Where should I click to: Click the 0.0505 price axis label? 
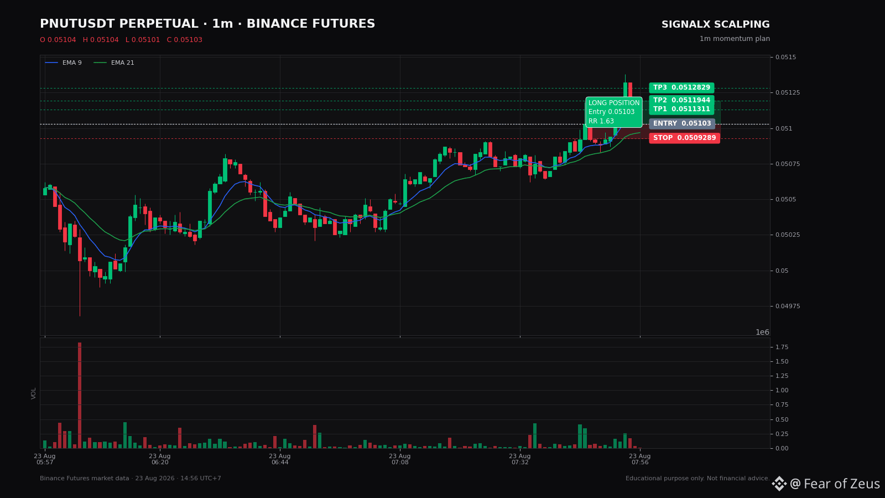coord(786,199)
